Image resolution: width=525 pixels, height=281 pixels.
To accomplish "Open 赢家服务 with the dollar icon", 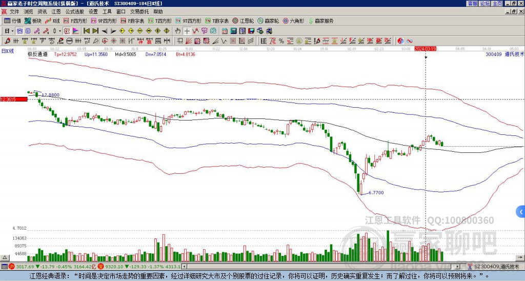I will [x=321, y=21].
